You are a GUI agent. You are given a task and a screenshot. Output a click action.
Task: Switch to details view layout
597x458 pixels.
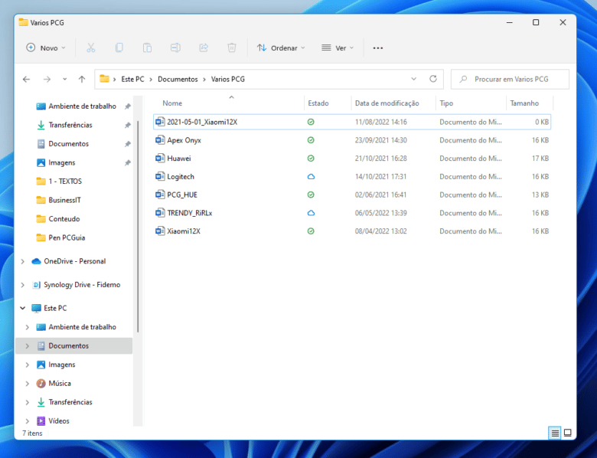pos(554,433)
